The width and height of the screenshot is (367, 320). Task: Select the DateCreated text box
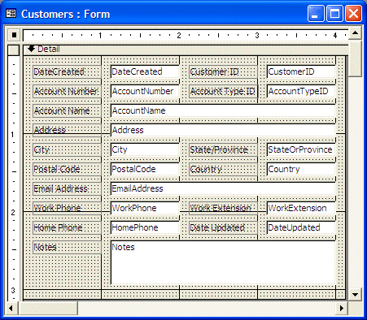[145, 71]
